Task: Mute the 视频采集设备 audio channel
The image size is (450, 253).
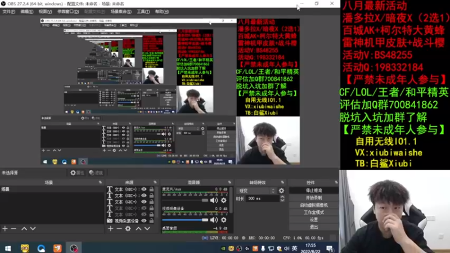Action: tap(214, 220)
